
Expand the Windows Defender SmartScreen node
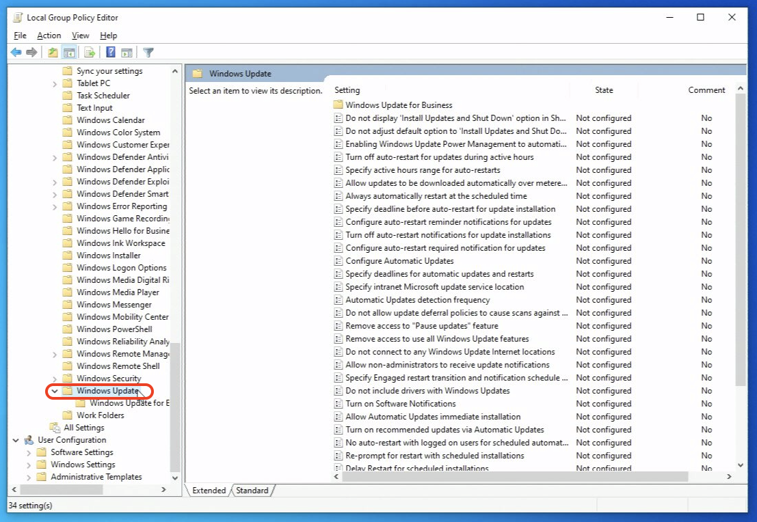click(x=55, y=195)
